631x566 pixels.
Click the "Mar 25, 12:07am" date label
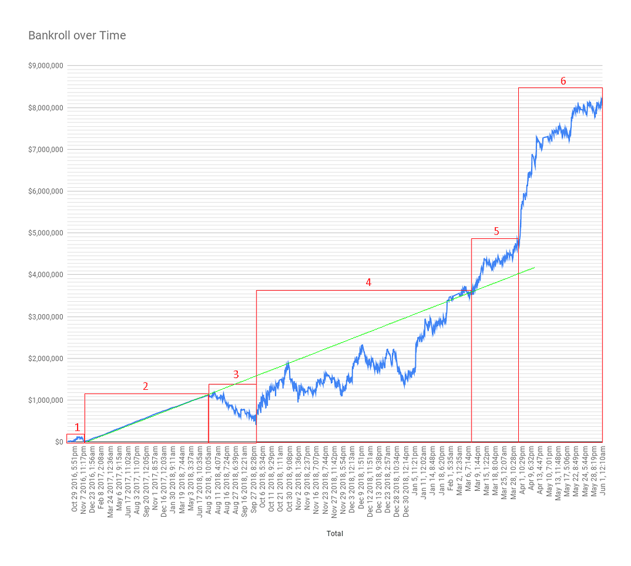coord(504,472)
